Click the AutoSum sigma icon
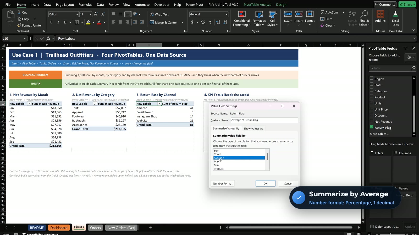Image resolution: width=419 pixels, height=235 pixels. [322, 12]
